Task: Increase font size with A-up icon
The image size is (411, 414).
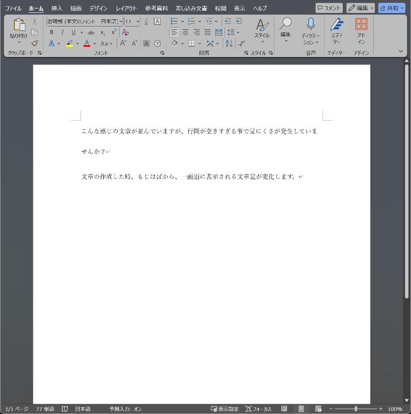Action: 123,43
